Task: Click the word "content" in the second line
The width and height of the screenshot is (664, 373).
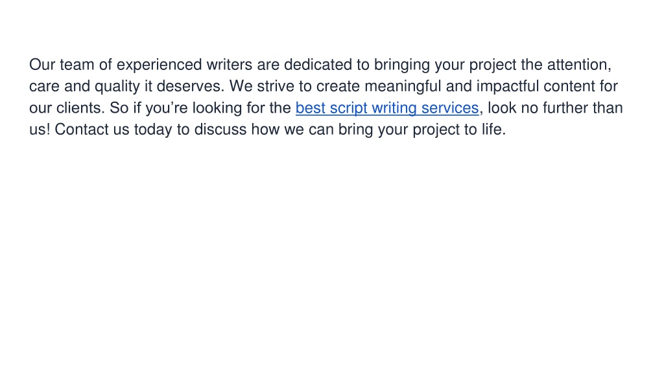Action: point(569,86)
